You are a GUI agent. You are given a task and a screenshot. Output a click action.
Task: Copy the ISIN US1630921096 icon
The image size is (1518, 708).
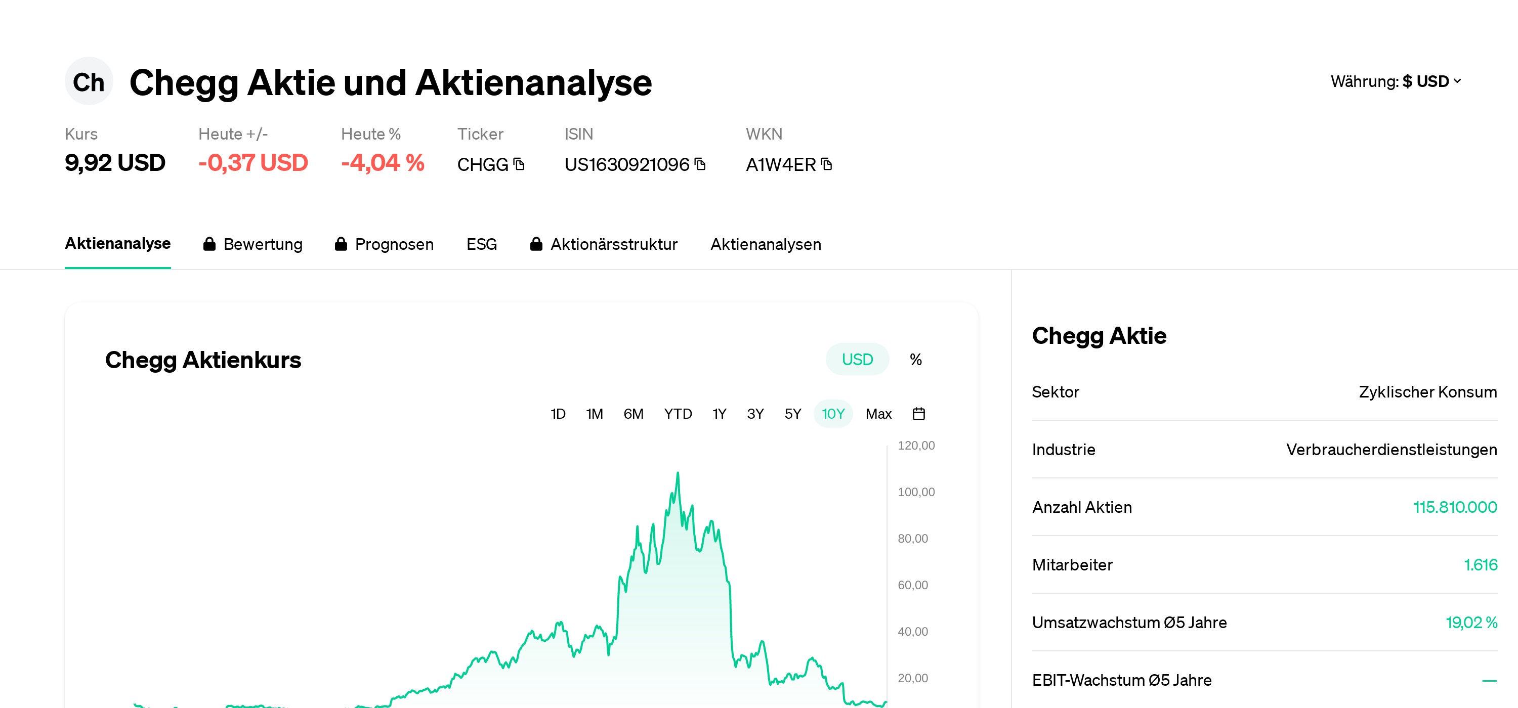pyautogui.click(x=700, y=164)
